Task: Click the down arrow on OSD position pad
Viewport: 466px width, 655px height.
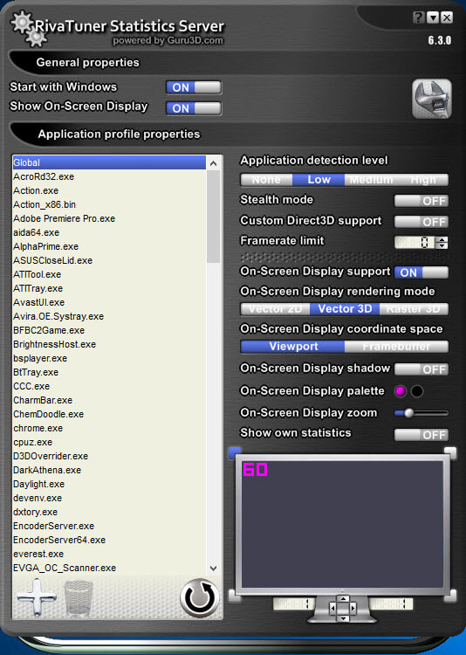Action: point(343,617)
